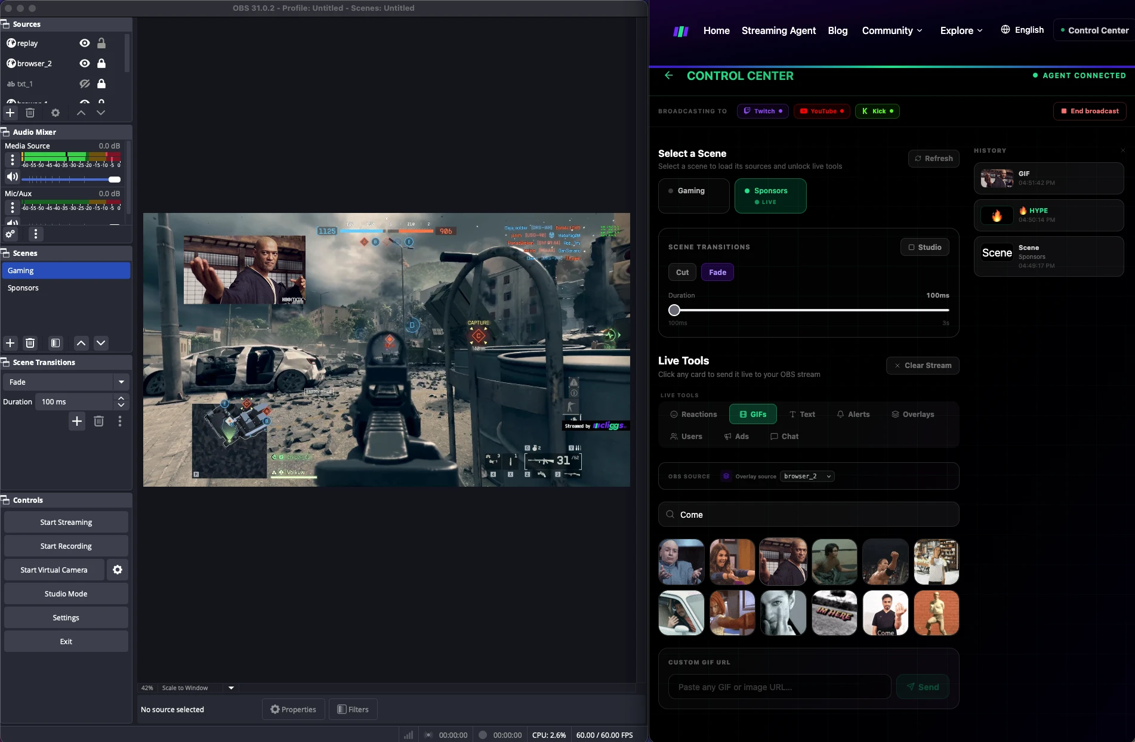Move source up in Sources panel
The image size is (1135, 742).
coord(81,113)
